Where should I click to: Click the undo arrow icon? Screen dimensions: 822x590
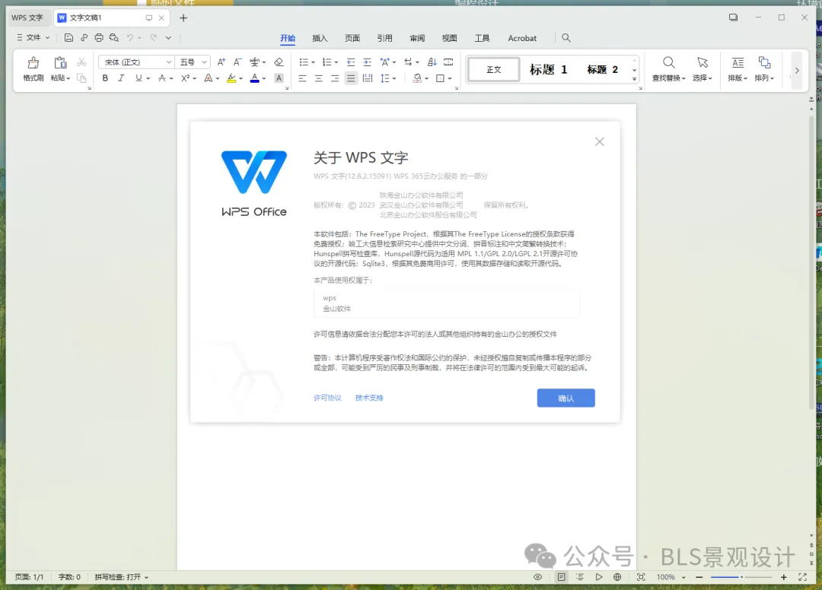point(130,38)
